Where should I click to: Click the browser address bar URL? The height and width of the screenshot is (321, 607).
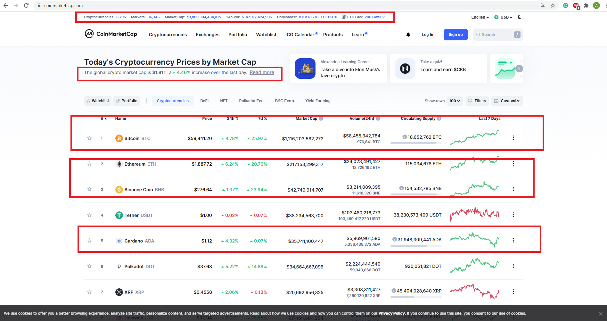63,5
